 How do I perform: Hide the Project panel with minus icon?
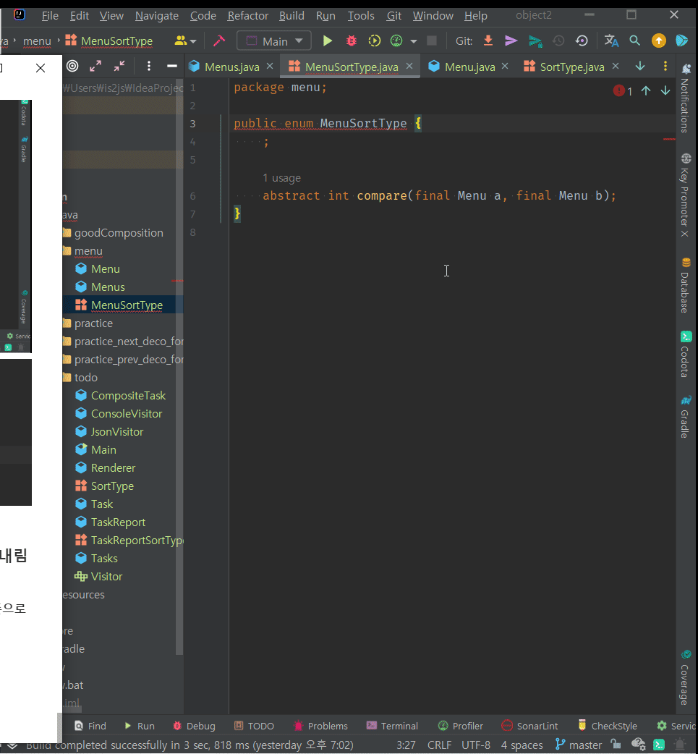(x=171, y=66)
